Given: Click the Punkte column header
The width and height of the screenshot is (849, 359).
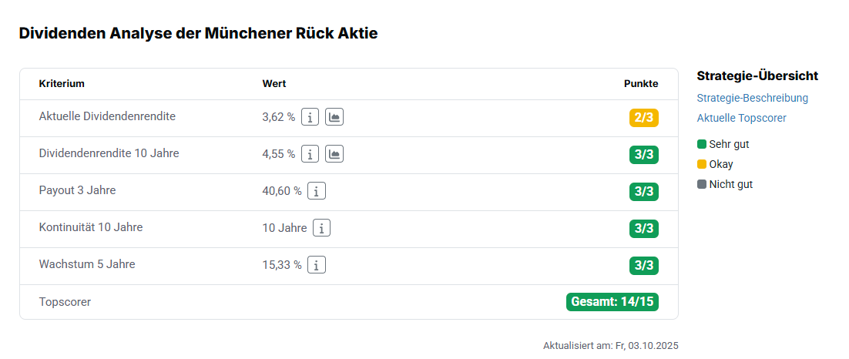Looking at the screenshot, I should point(641,83).
